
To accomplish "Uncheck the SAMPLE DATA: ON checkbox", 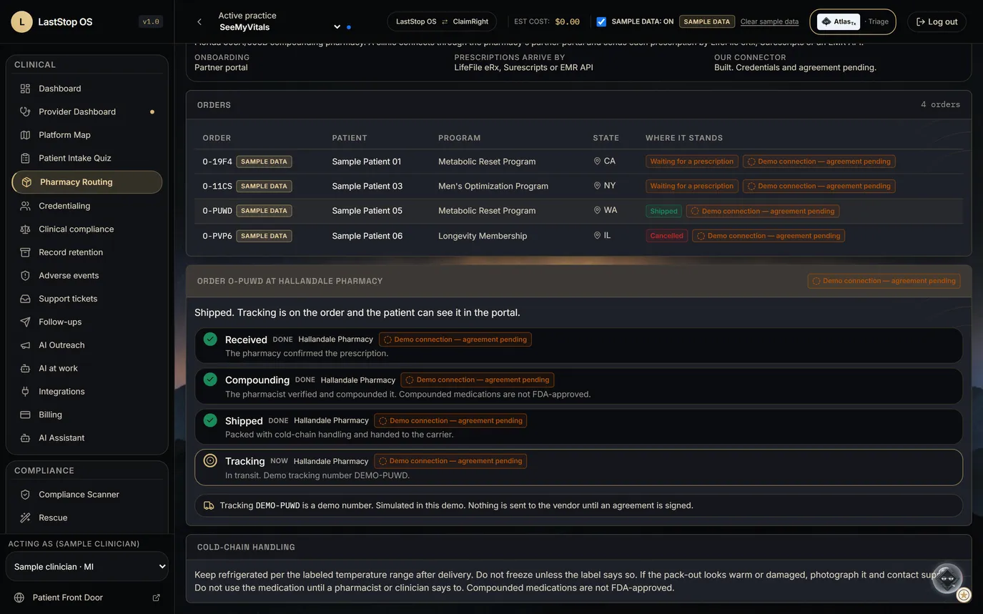I will 601,21.
